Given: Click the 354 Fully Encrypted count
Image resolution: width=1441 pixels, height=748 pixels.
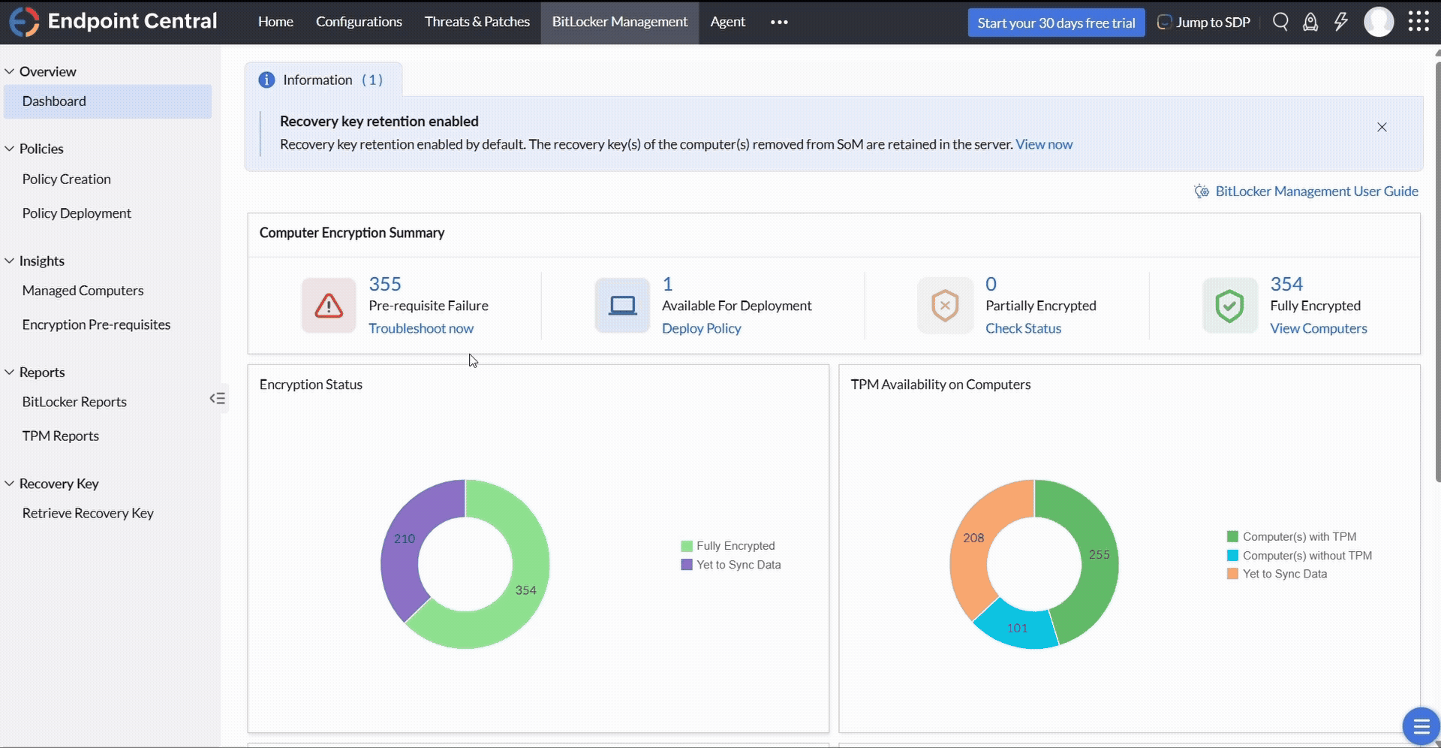Looking at the screenshot, I should coord(1286,284).
